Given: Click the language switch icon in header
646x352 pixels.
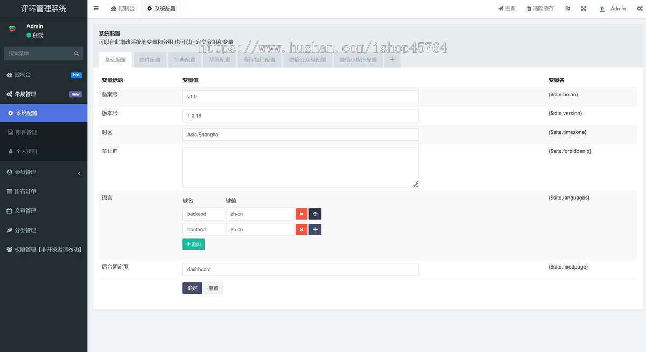Looking at the screenshot, I should pos(567,9).
